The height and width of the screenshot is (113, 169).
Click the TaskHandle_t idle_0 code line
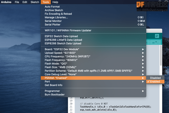click(115, 107)
